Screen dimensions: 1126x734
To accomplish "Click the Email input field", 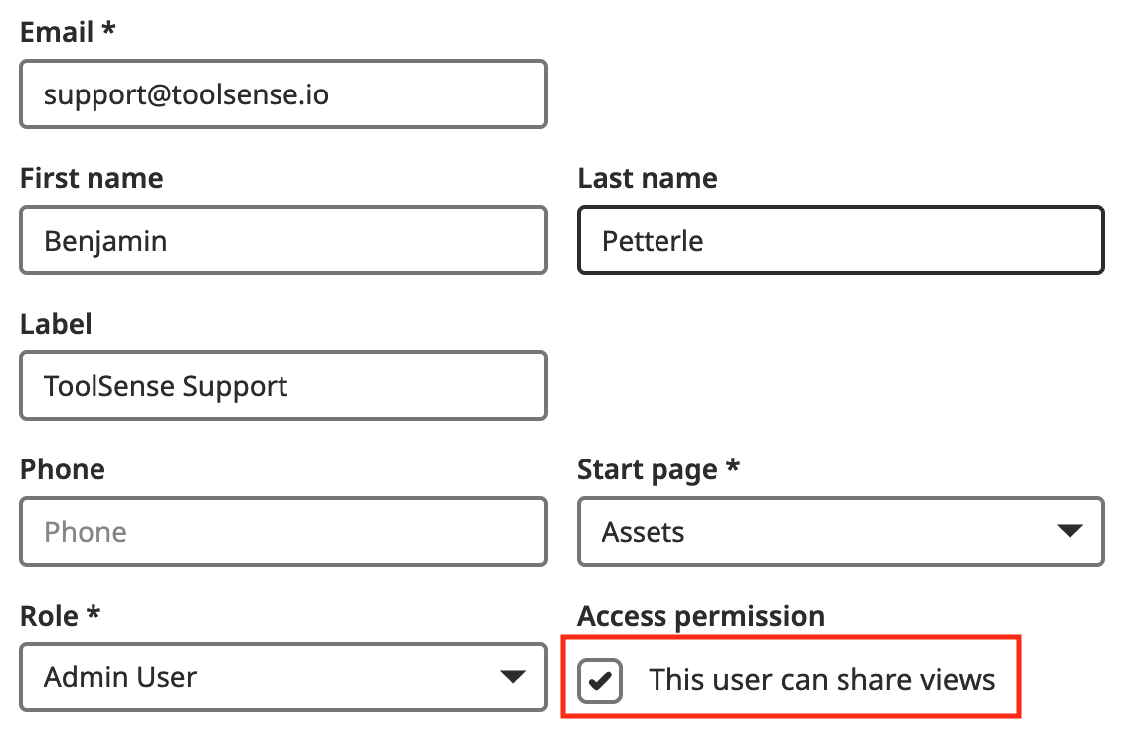I will click(282, 94).
